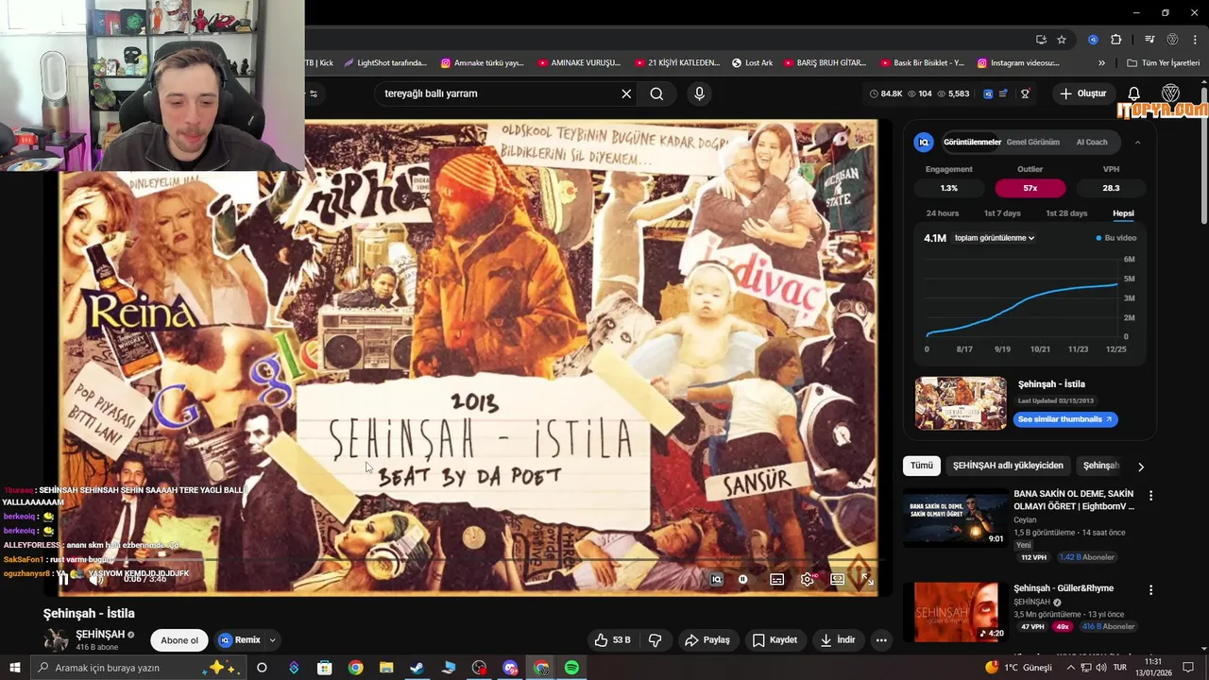1209x680 pixels.
Task: Expand the Remix dropdown arrow
Action: pos(272,639)
